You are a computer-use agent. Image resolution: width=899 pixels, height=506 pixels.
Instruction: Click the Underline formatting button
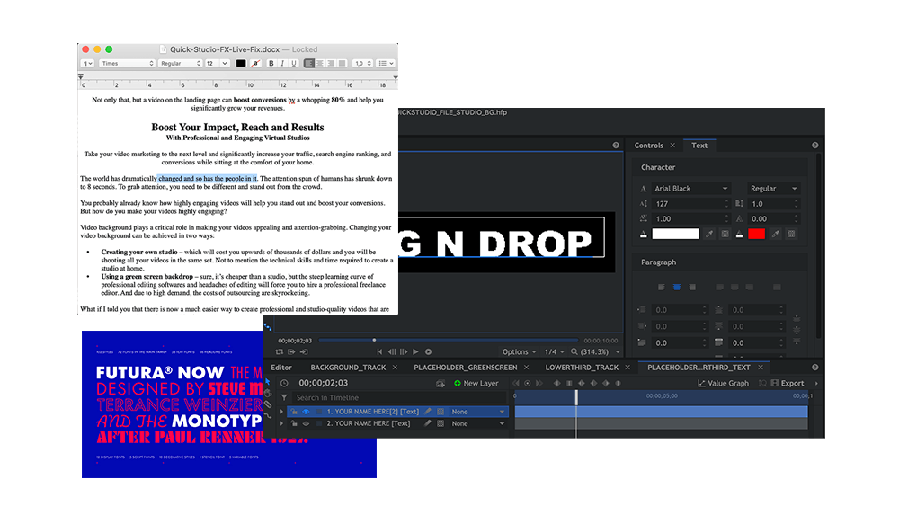pos(294,64)
